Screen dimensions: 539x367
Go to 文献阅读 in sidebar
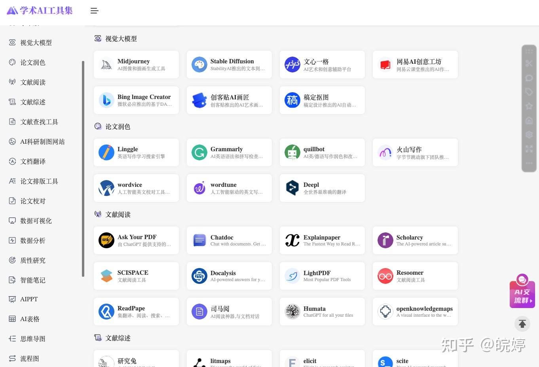[x=32, y=82]
